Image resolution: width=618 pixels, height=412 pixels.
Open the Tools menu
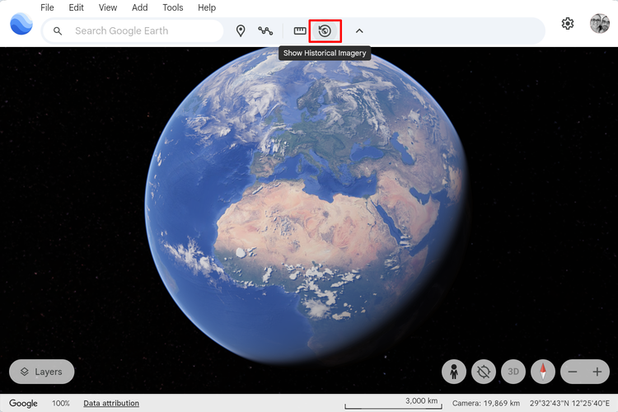(x=173, y=7)
